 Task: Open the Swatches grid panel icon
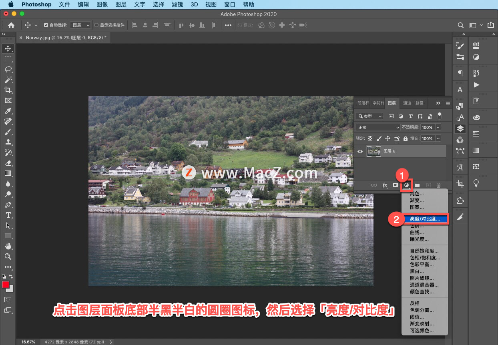click(476, 134)
